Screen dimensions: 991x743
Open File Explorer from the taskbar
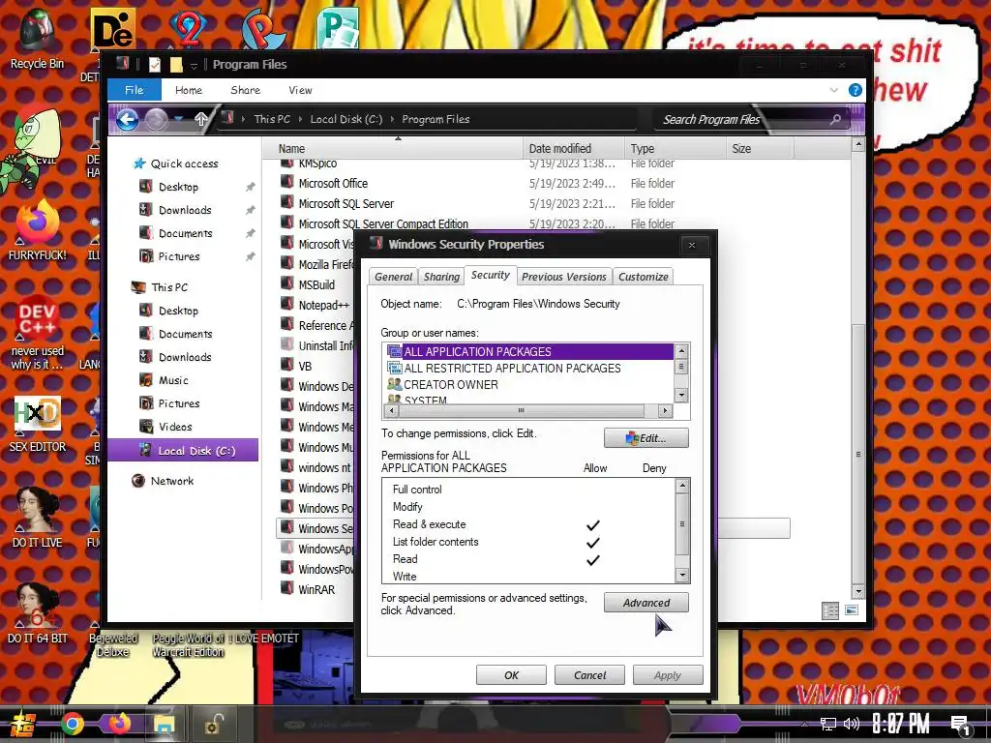click(165, 724)
